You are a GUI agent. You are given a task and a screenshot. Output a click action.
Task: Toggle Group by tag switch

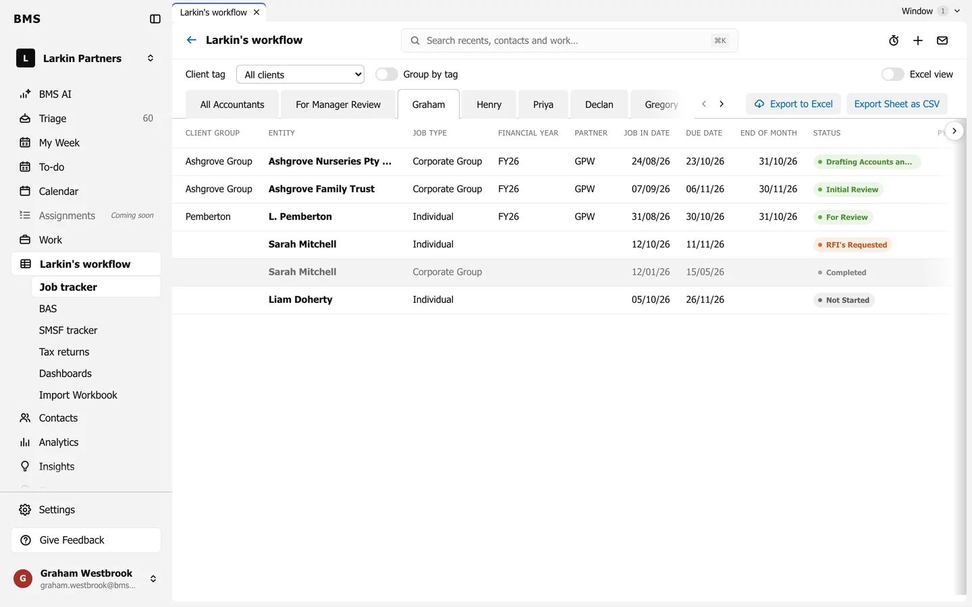(x=387, y=74)
